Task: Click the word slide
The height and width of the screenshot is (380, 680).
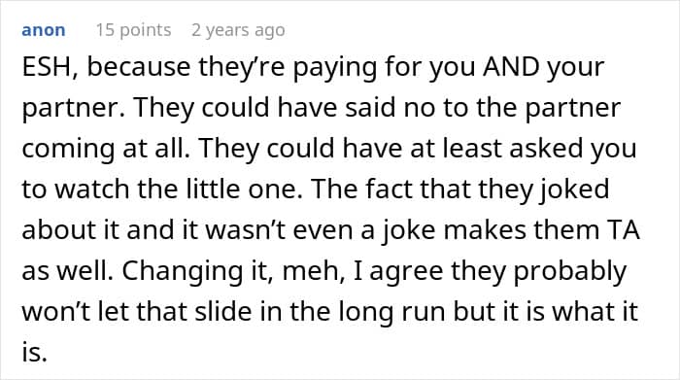Action: click(x=222, y=311)
